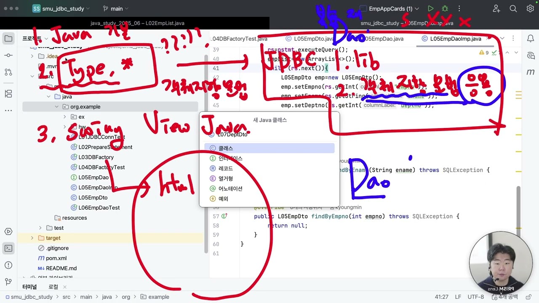The width and height of the screenshot is (539, 303).
Task: Open the Pull Requests tool window icon
Action: 8,72
